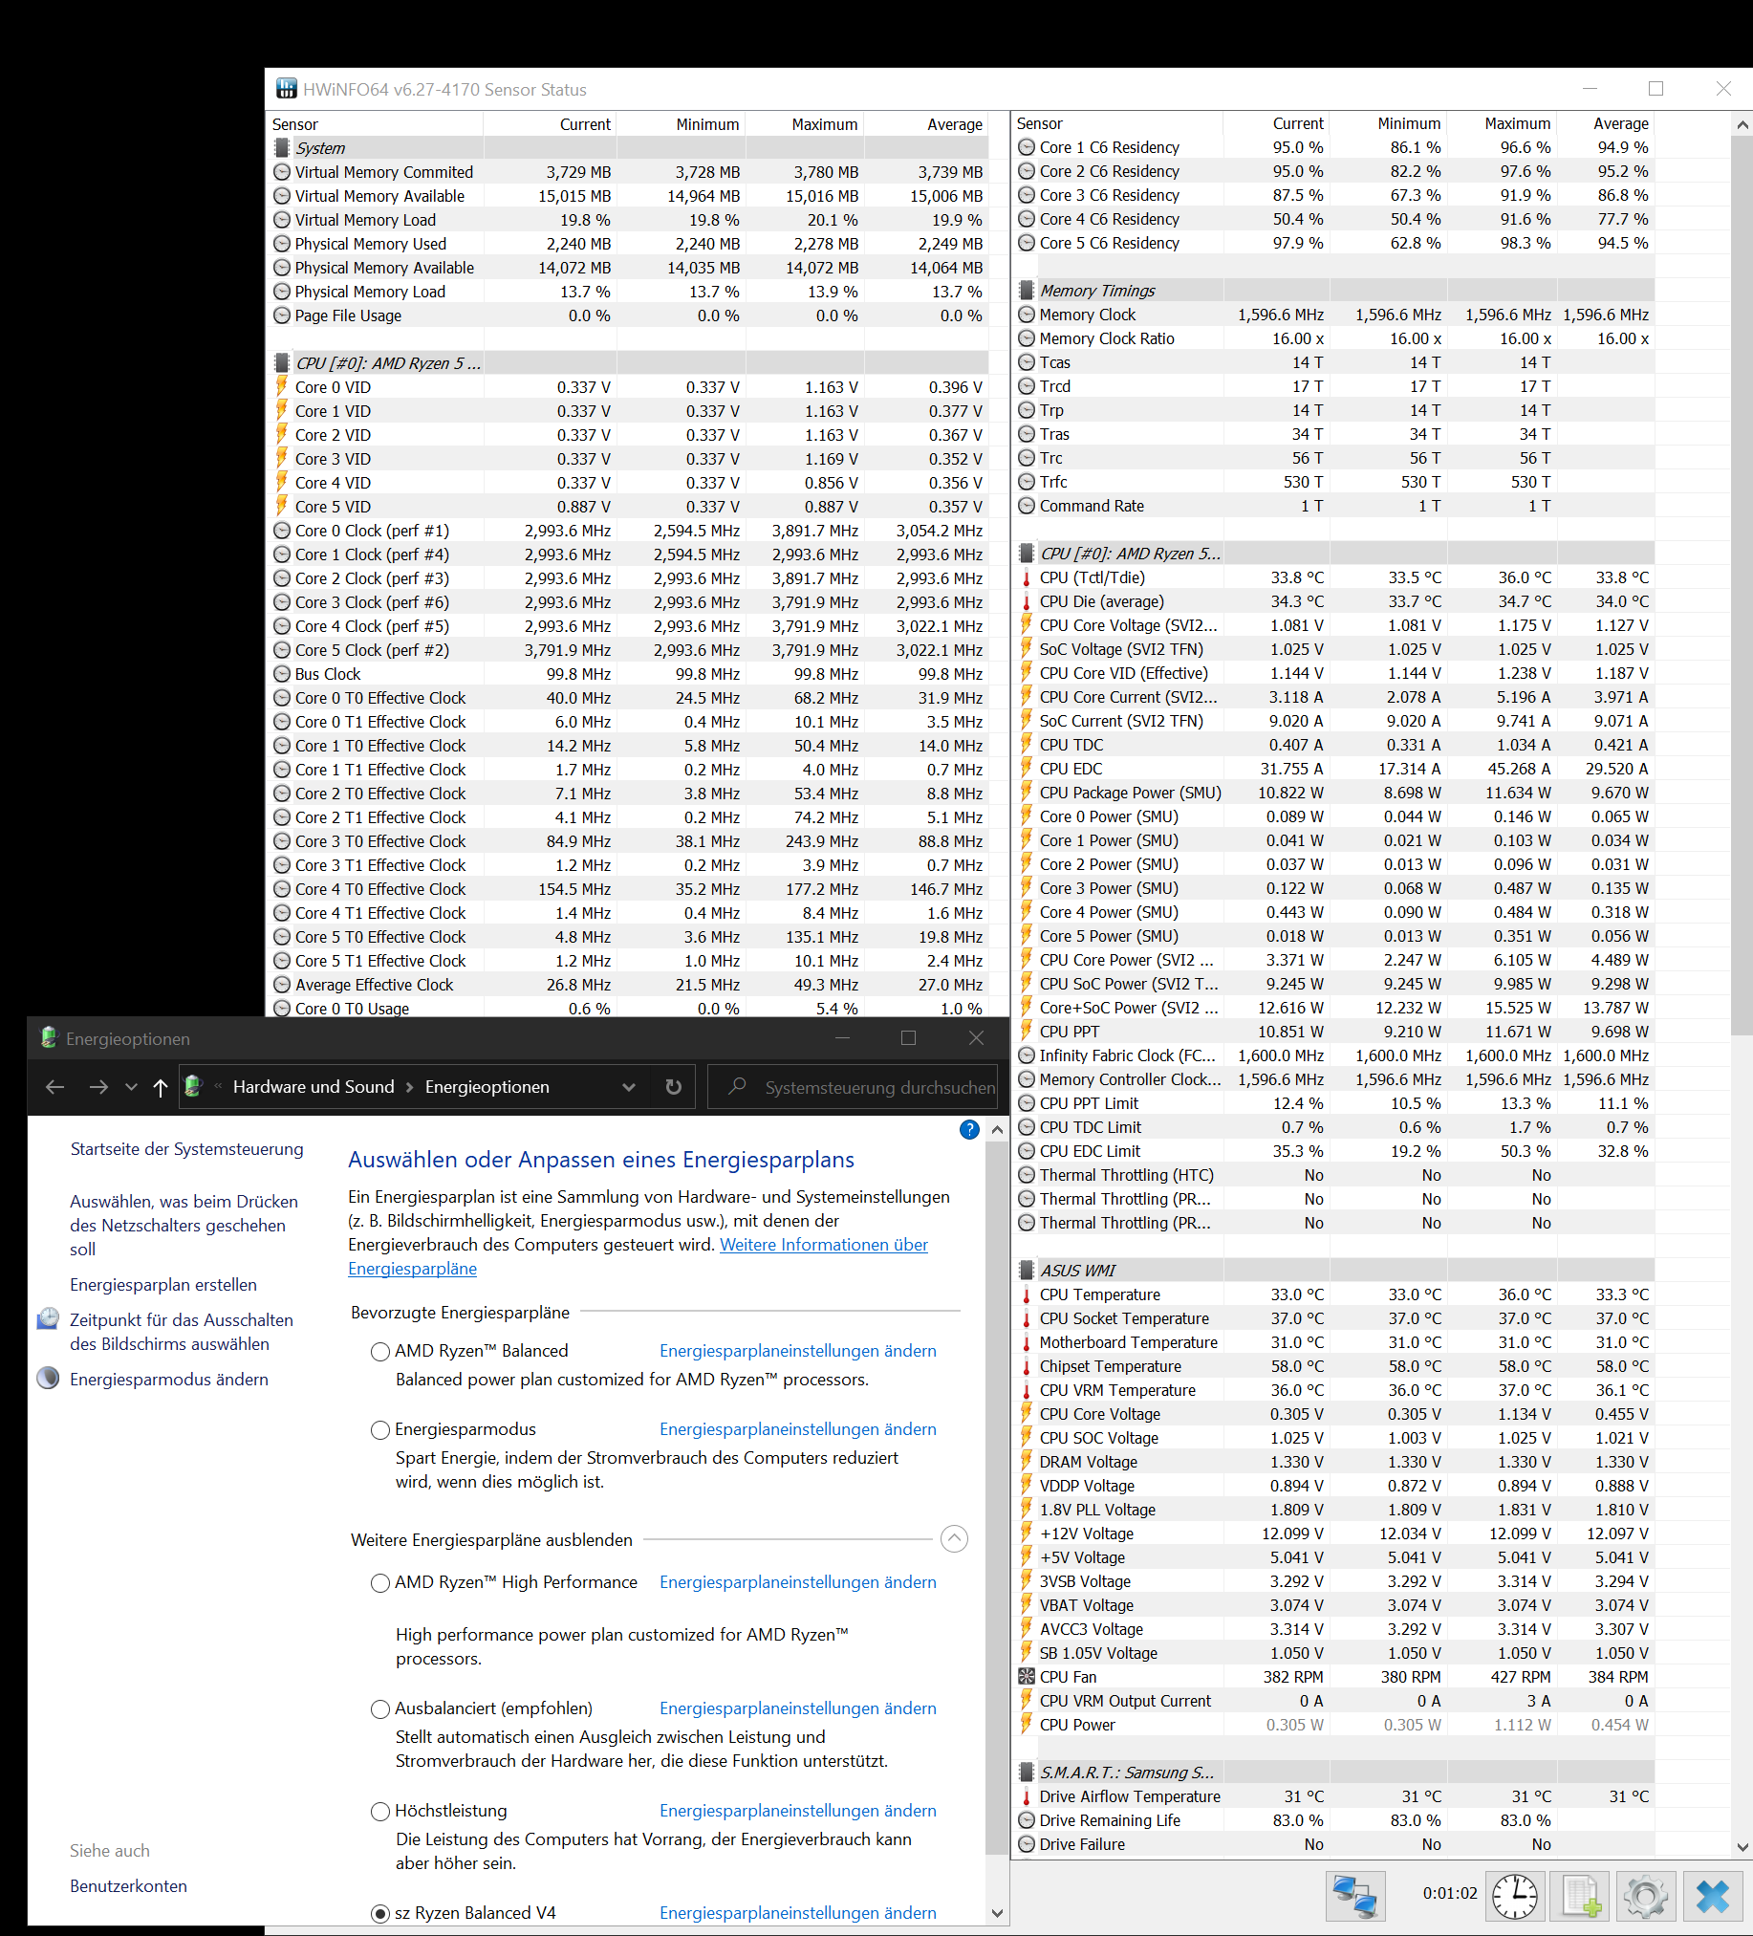Select Core 5 Clock (perf #2) row

click(629, 650)
